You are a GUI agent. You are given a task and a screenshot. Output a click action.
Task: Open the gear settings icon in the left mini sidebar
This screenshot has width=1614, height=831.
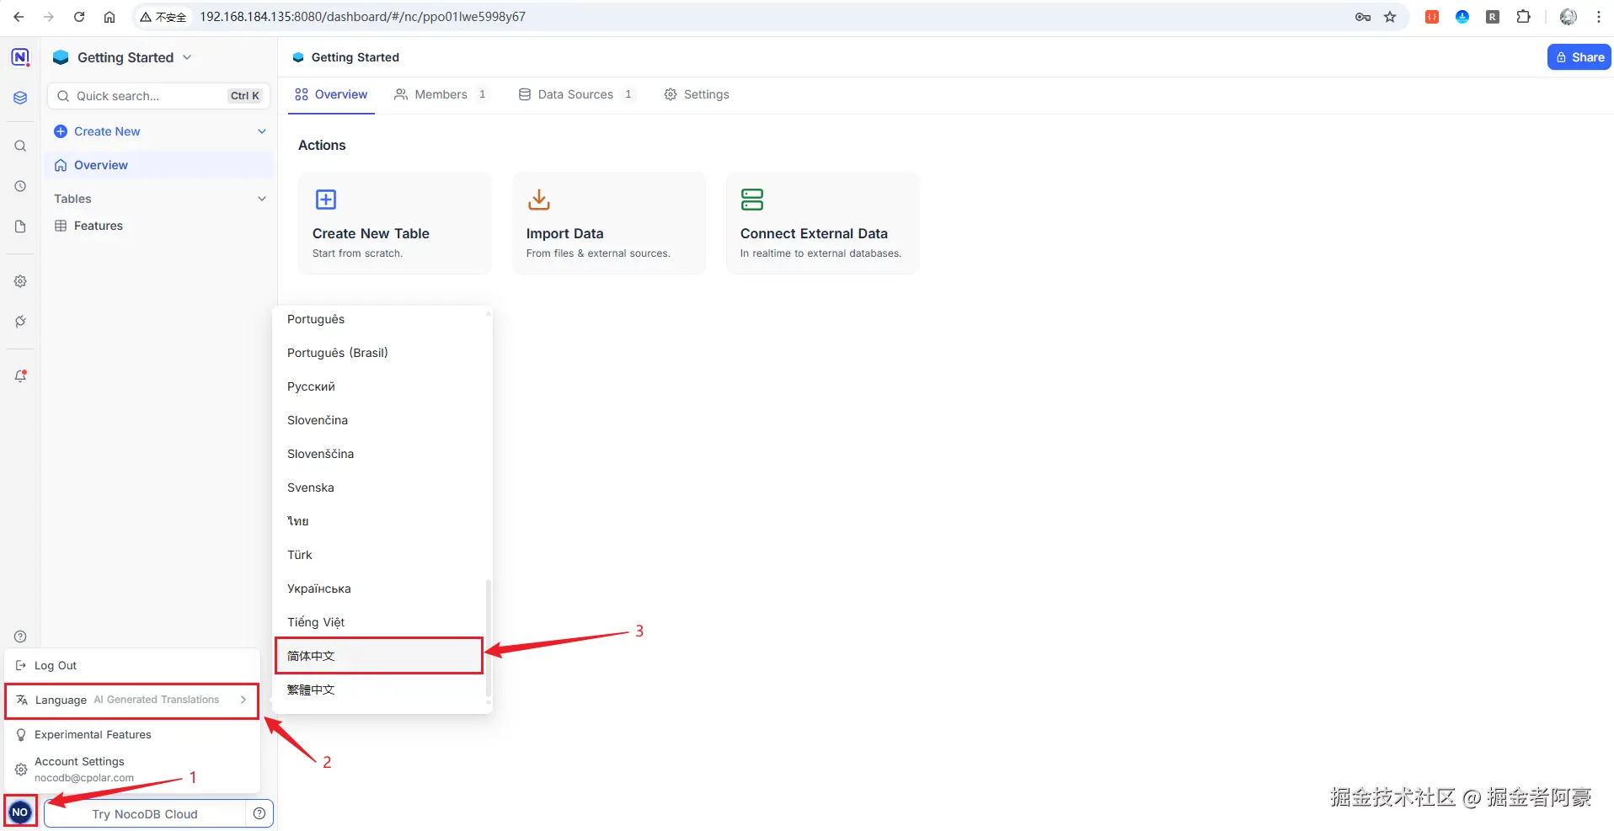tap(20, 281)
